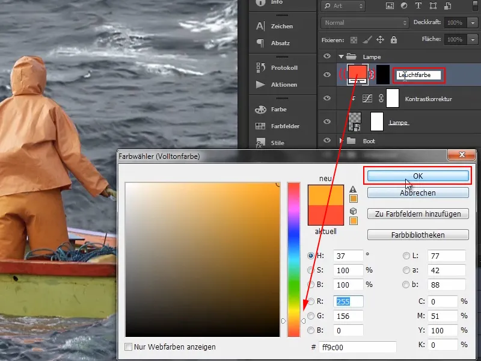Select the R red radio button
The width and height of the screenshot is (481, 361).
click(x=311, y=301)
